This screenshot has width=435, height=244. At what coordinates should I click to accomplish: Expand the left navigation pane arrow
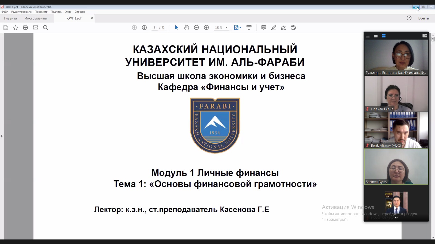click(x=2, y=136)
